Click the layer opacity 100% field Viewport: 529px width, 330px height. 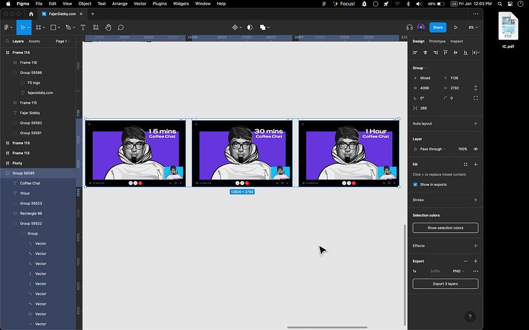tap(462, 149)
